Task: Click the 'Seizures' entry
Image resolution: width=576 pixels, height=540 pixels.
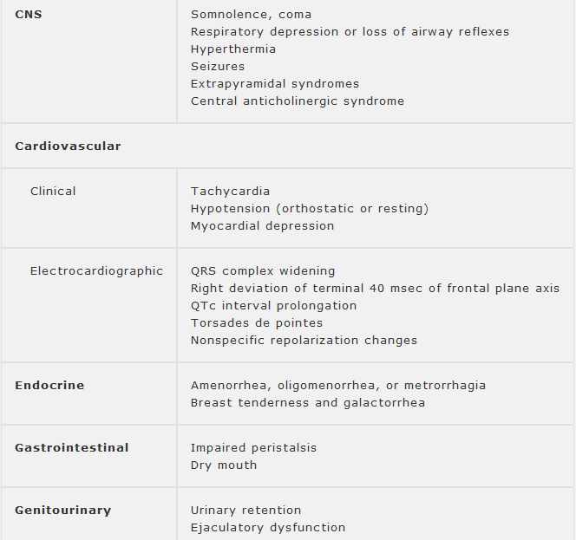Action: 218,67
